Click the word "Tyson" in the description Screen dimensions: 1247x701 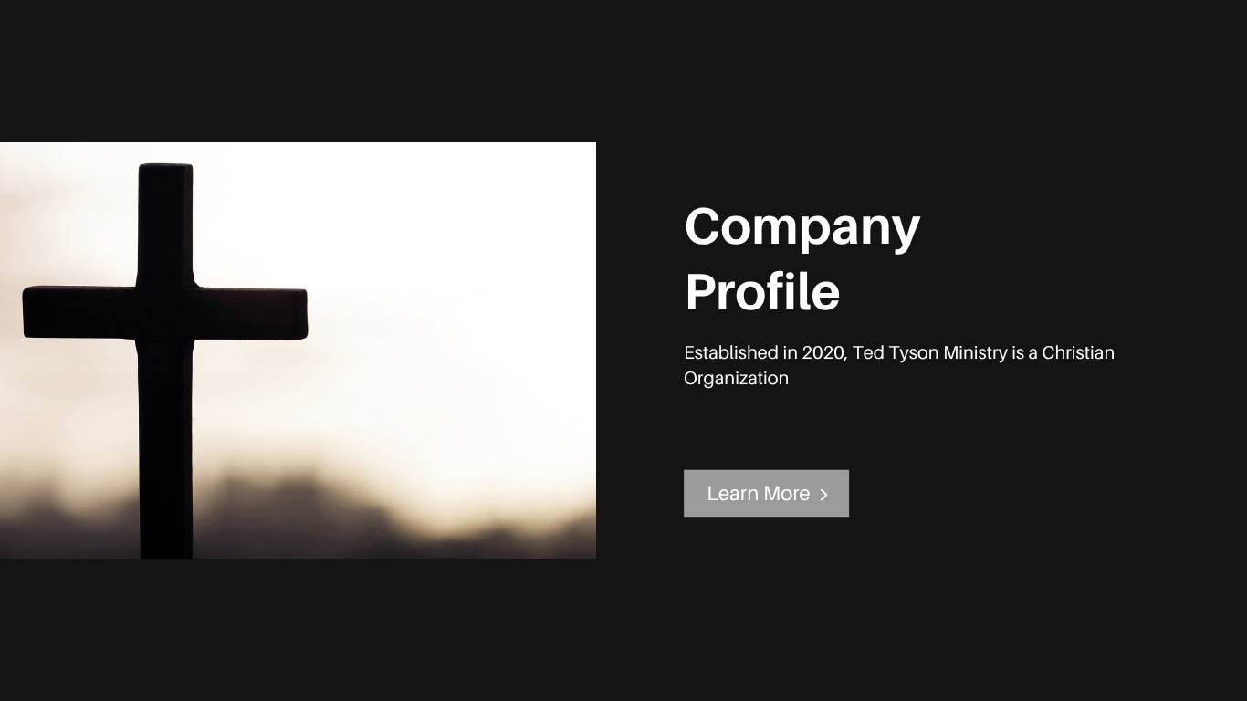point(914,353)
